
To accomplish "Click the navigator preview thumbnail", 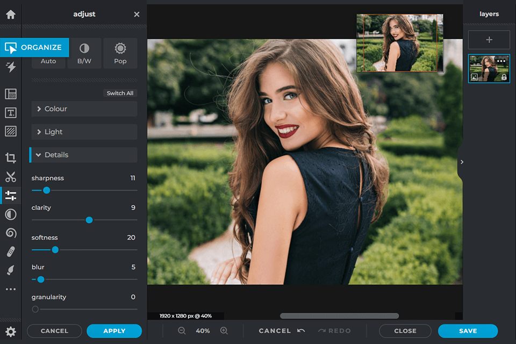I will [400, 43].
